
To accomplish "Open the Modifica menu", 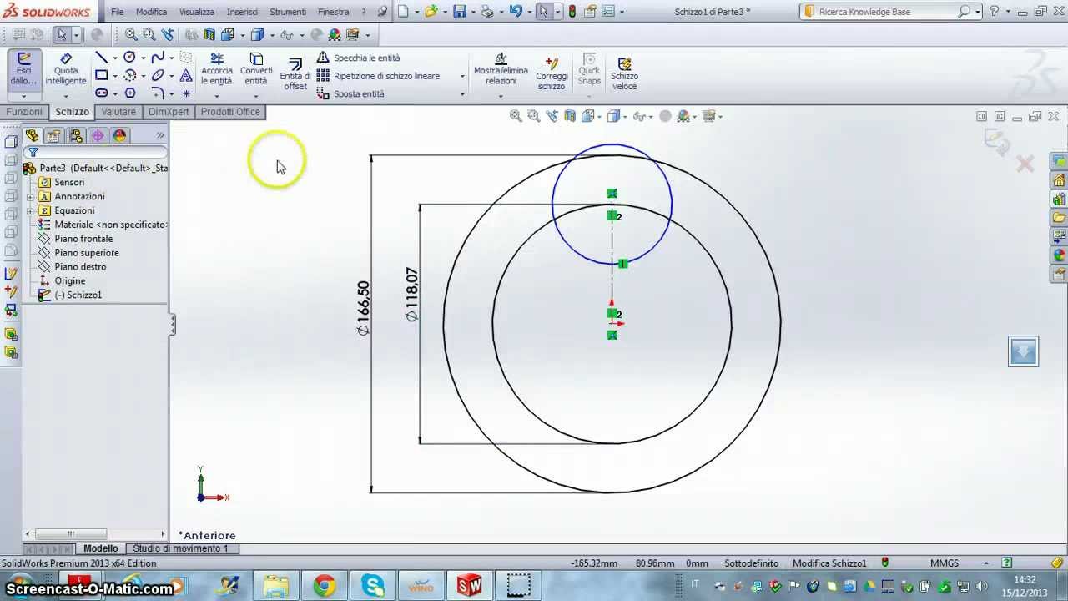I will tap(151, 12).
